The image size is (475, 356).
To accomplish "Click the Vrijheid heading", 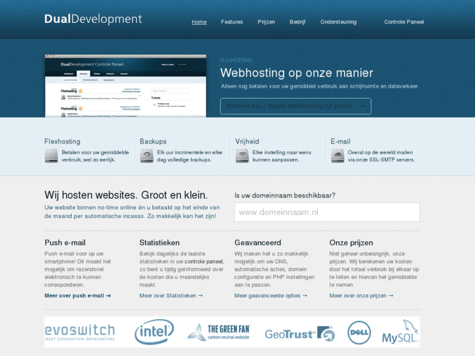I will tap(247, 142).
